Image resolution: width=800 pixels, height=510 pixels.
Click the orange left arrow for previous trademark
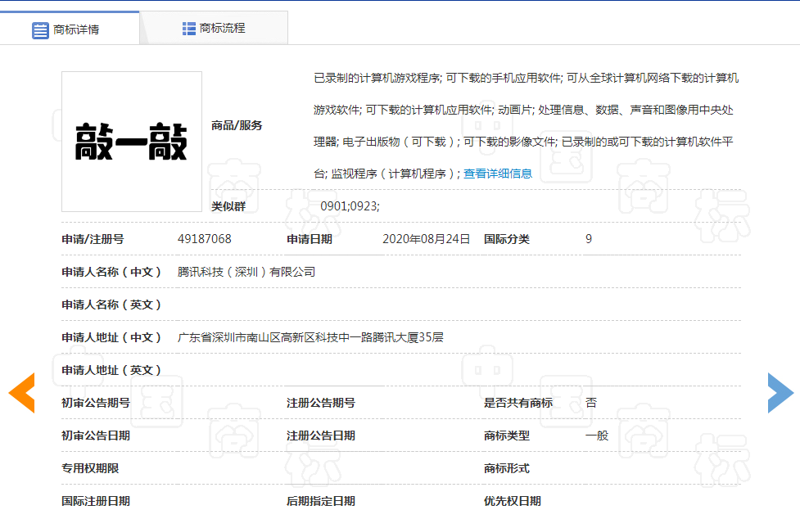coord(21,392)
